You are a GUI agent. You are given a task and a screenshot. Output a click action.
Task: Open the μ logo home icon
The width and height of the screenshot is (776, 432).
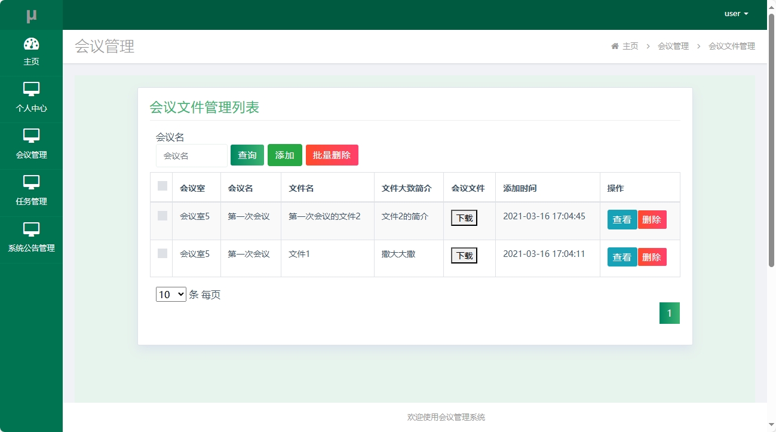[x=31, y=14]
